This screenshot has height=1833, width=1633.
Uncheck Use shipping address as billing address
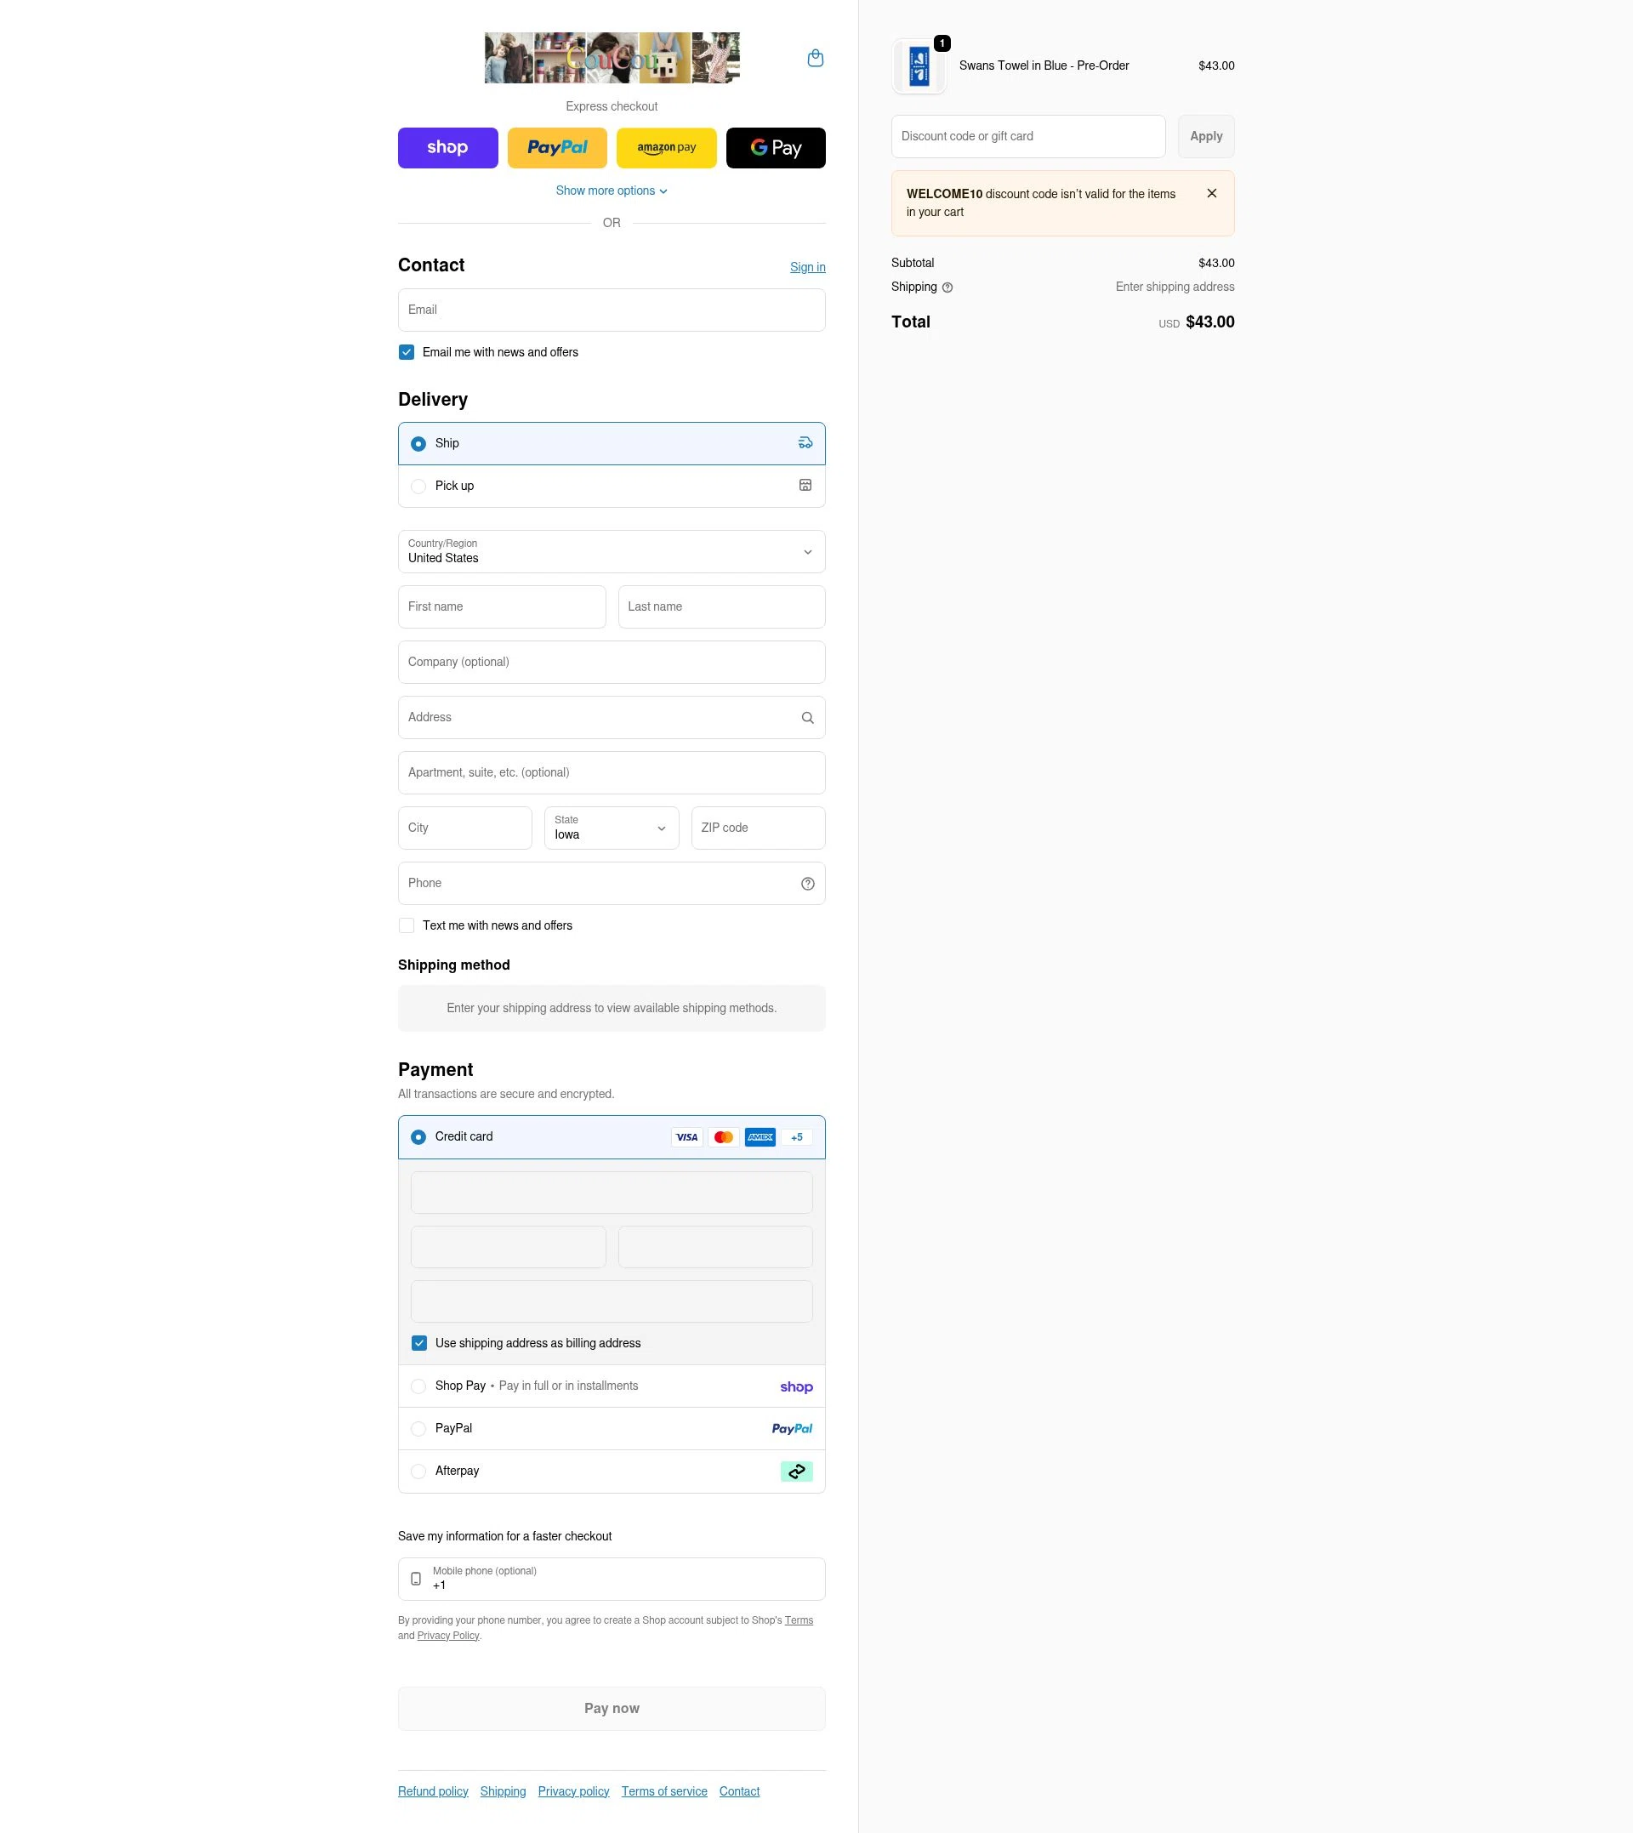point(419,1342)
